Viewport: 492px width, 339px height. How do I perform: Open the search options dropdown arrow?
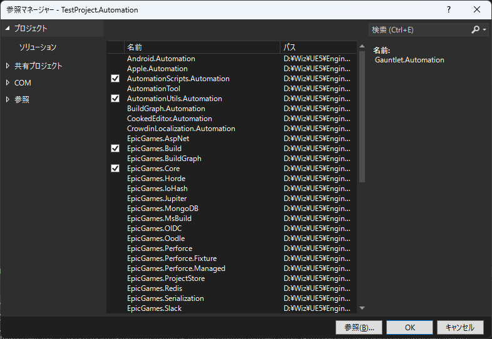tap(484, 30)
